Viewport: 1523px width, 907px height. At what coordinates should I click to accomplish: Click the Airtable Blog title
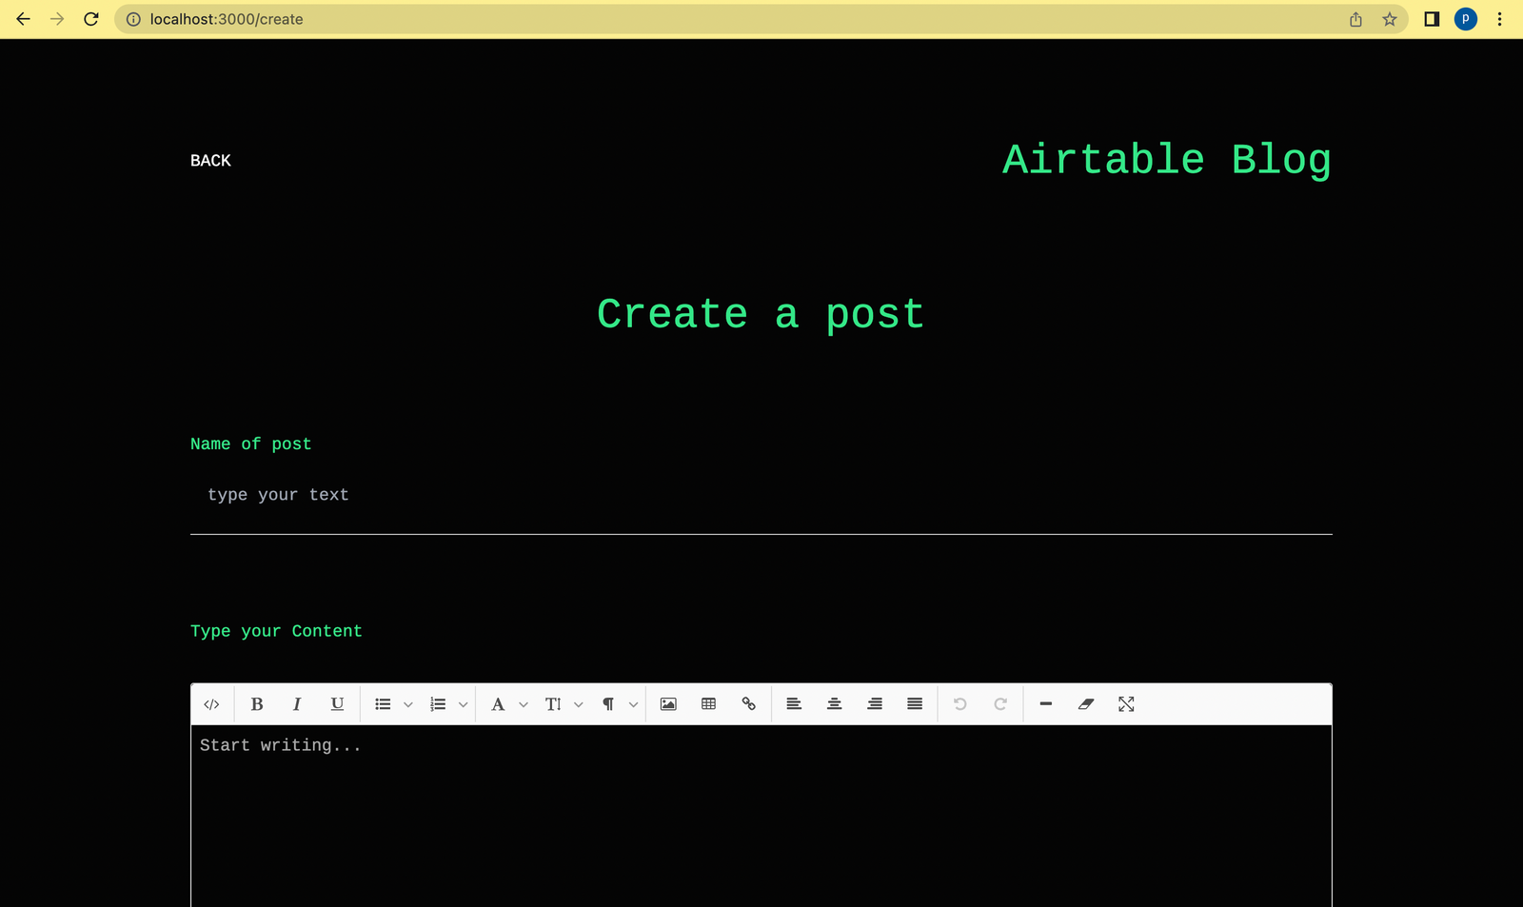coord(1167,160)
